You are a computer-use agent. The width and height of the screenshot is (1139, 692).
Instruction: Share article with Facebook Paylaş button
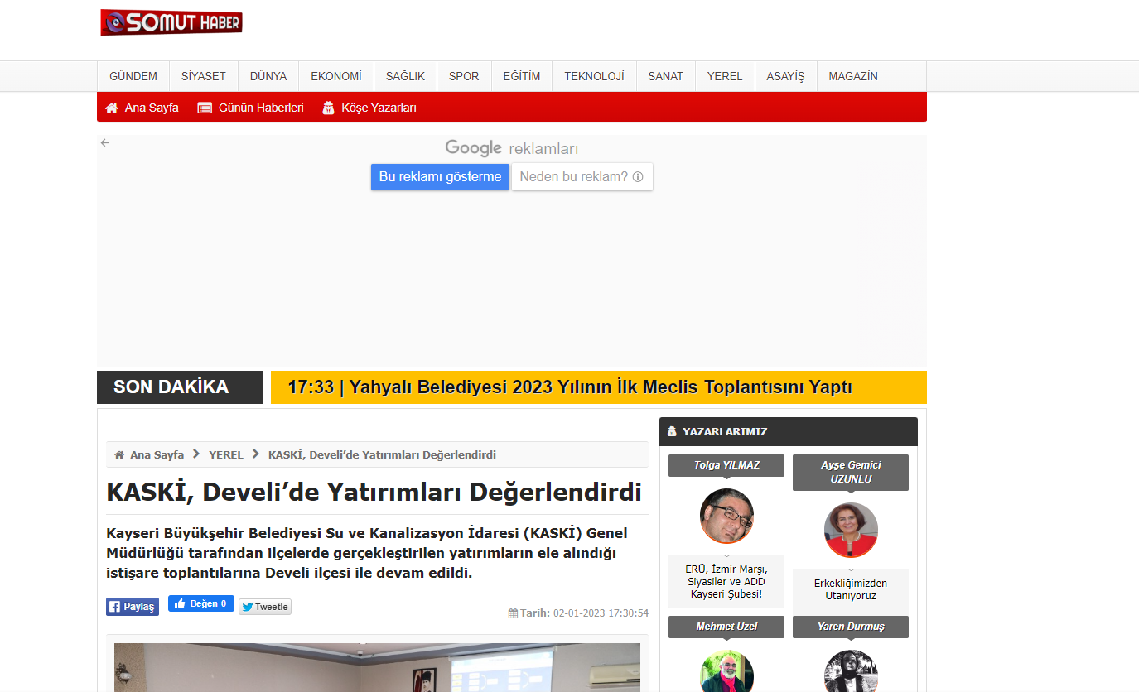(x=133, y=607)
